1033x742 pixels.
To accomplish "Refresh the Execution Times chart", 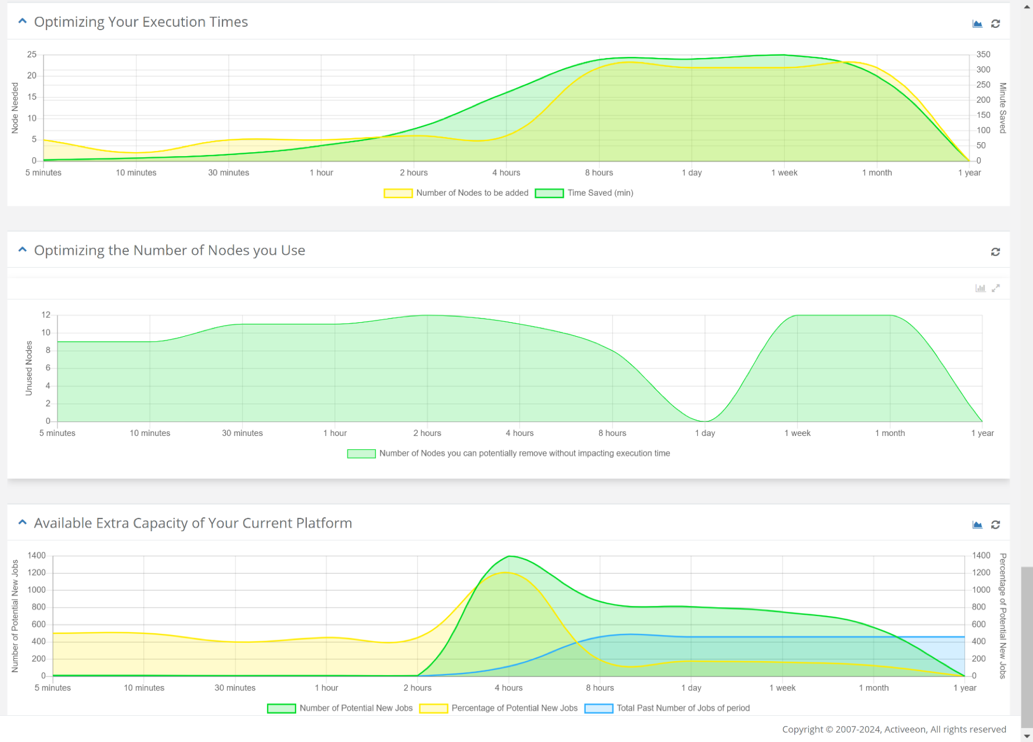I will point(996,23).
